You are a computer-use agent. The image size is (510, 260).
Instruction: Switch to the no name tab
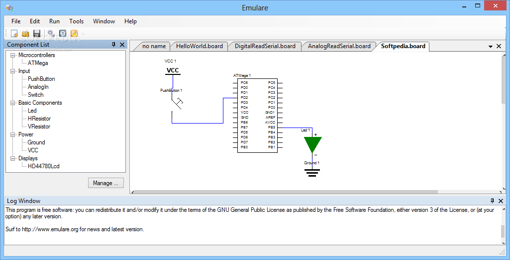[x=154, y=46]
